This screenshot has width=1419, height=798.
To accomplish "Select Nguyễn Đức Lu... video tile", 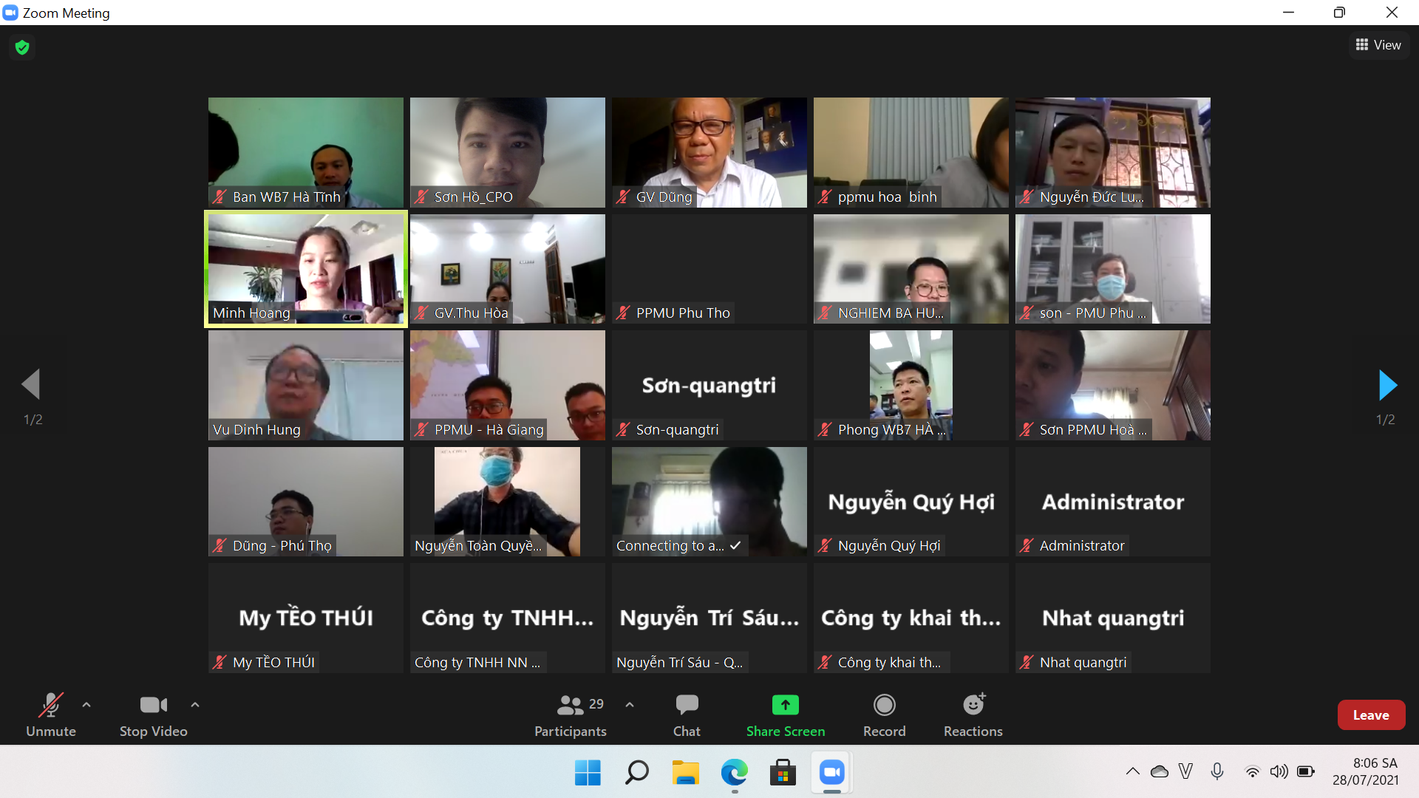I will pos(1113,152).
